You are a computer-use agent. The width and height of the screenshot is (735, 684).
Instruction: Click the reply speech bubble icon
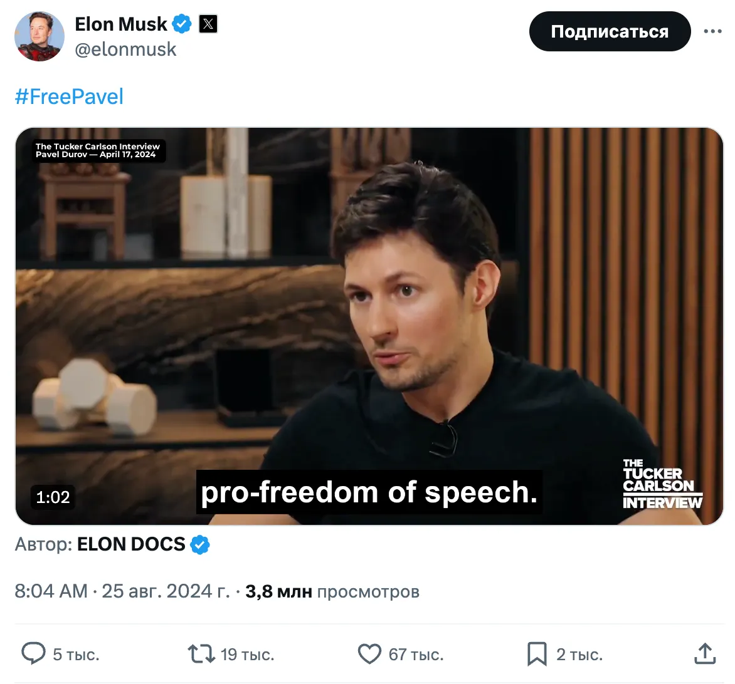click(33, 653)
